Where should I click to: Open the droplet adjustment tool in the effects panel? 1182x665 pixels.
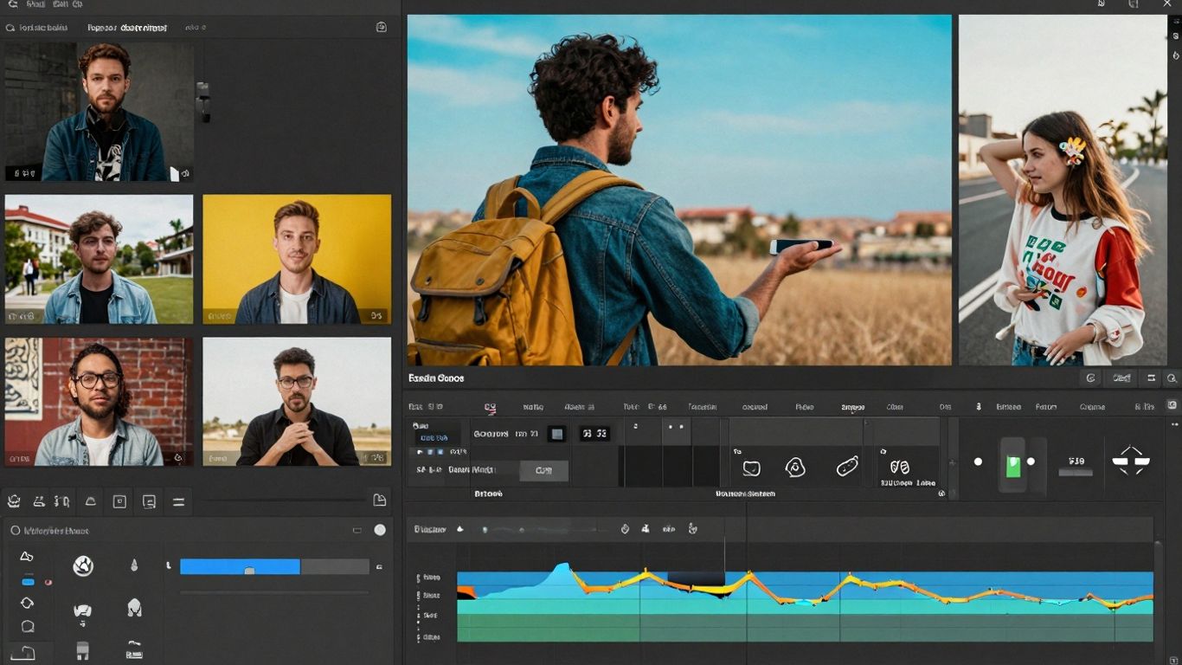[134, 564]
